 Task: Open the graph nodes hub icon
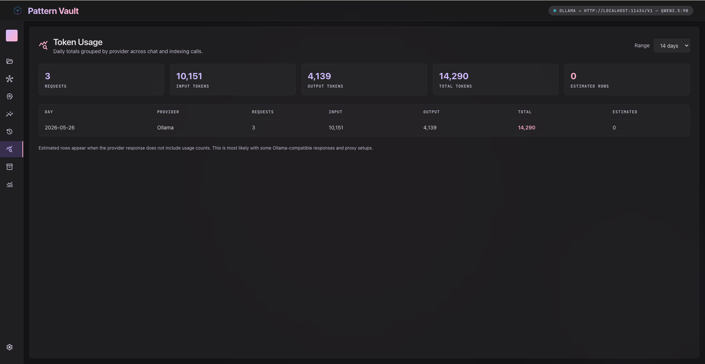[x=10, y=79]
